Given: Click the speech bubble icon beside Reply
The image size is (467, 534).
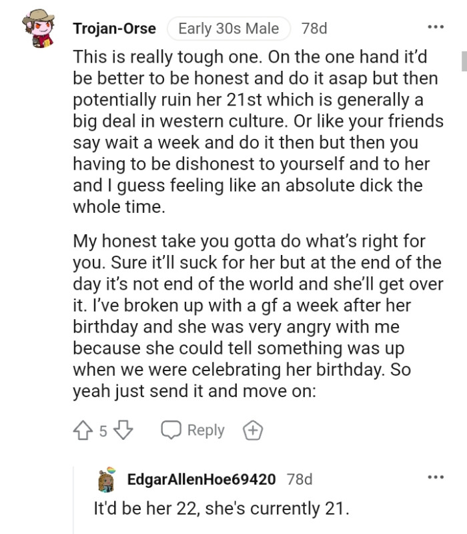Looking at the screenshot, I should [x=171, y=431].
